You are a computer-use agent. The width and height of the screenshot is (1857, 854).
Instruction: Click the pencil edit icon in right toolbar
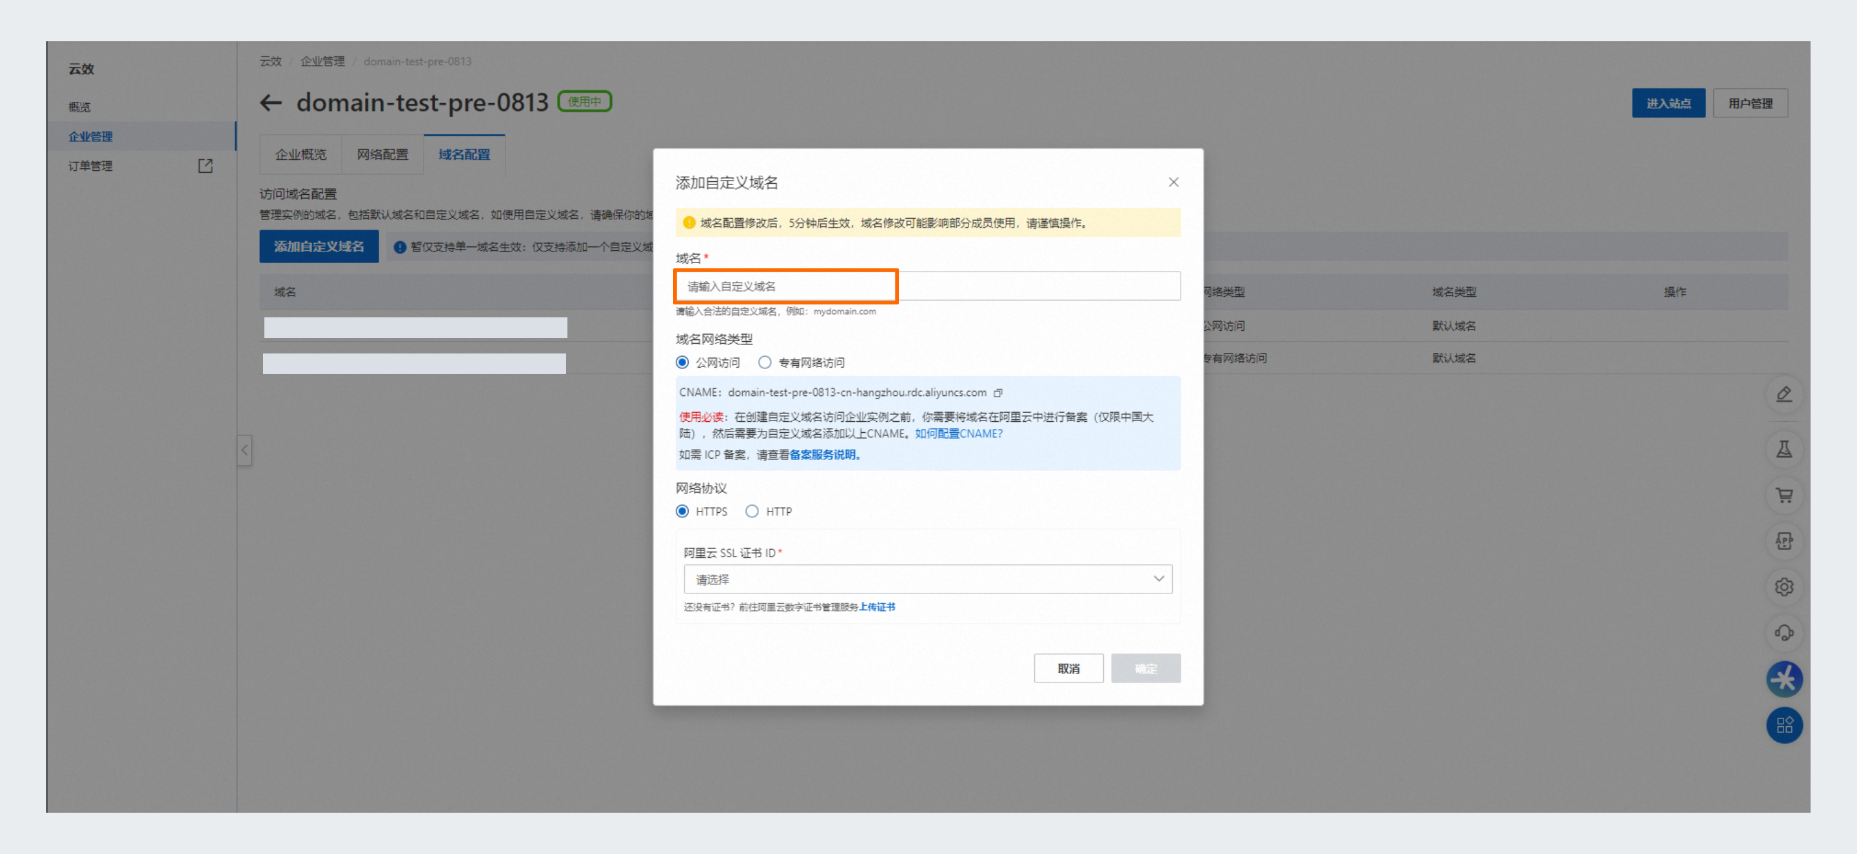tap(1784, 395)
